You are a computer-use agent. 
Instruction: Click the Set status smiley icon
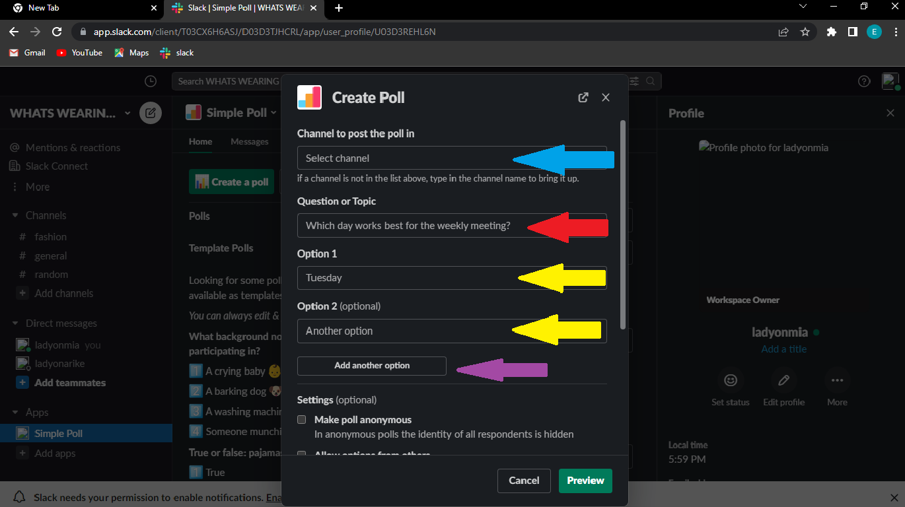[731, 380]
